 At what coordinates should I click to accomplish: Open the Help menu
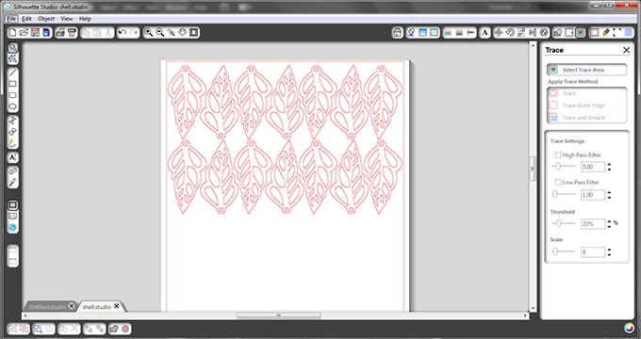coord(85,19)
